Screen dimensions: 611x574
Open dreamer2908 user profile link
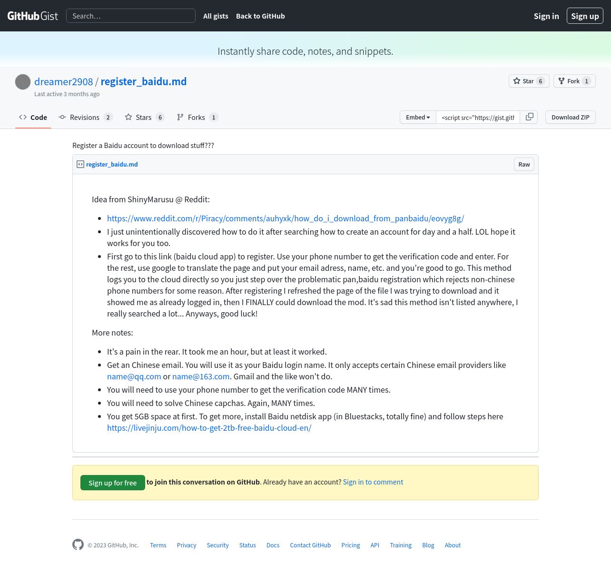(x=64, y=81)
